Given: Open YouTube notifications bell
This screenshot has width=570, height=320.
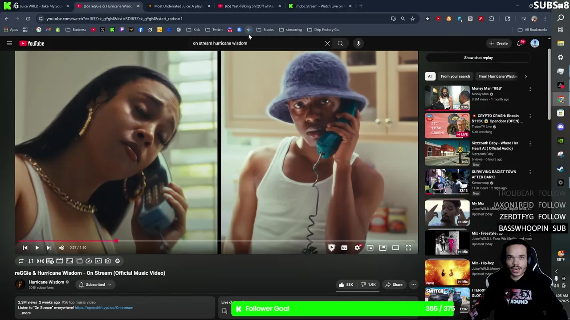Looking at the screenshot, I should pos(519,43).
